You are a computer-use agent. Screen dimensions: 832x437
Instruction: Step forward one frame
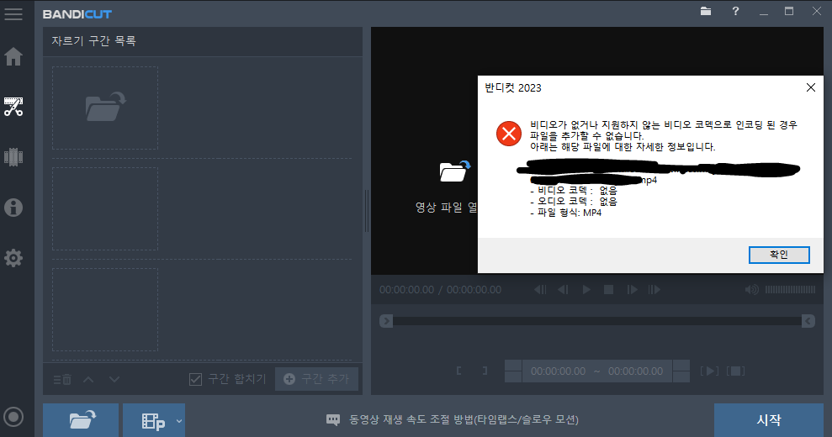[x=632, y=290]
